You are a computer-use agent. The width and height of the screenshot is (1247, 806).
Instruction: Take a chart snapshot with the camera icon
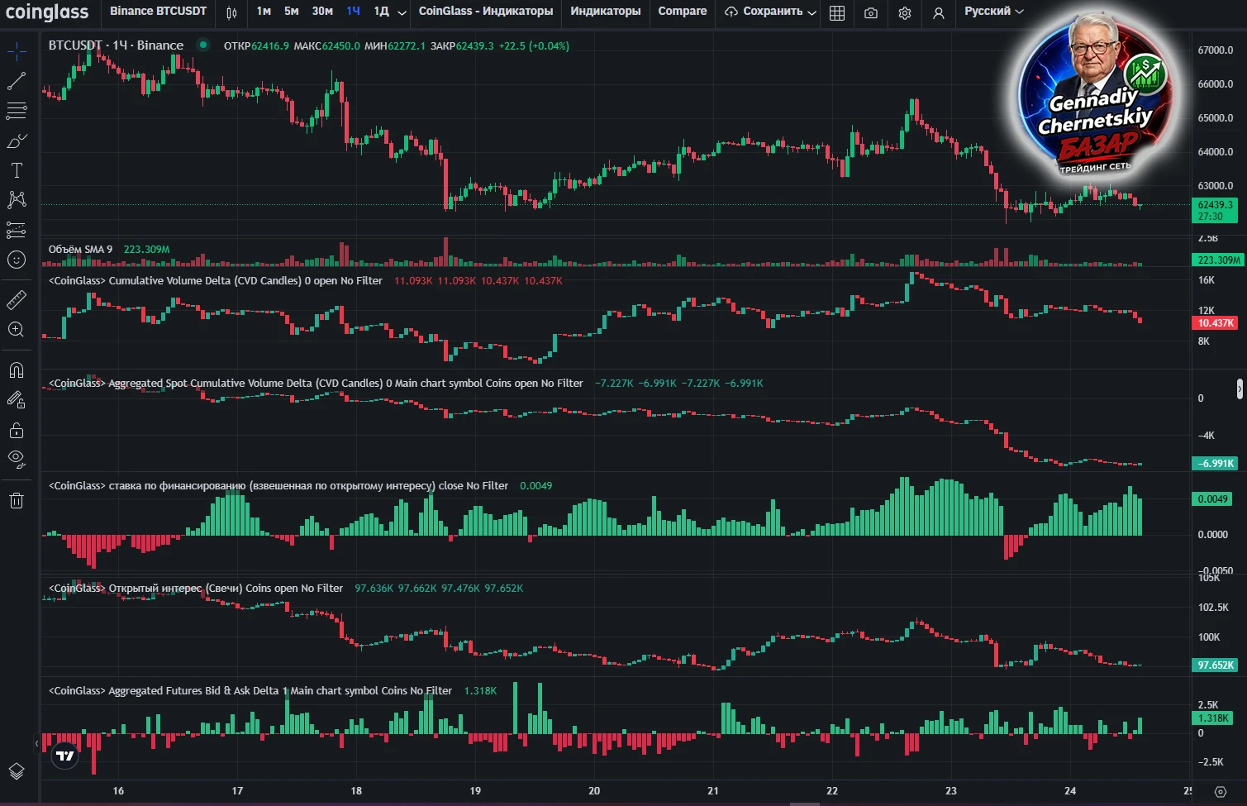871,12
